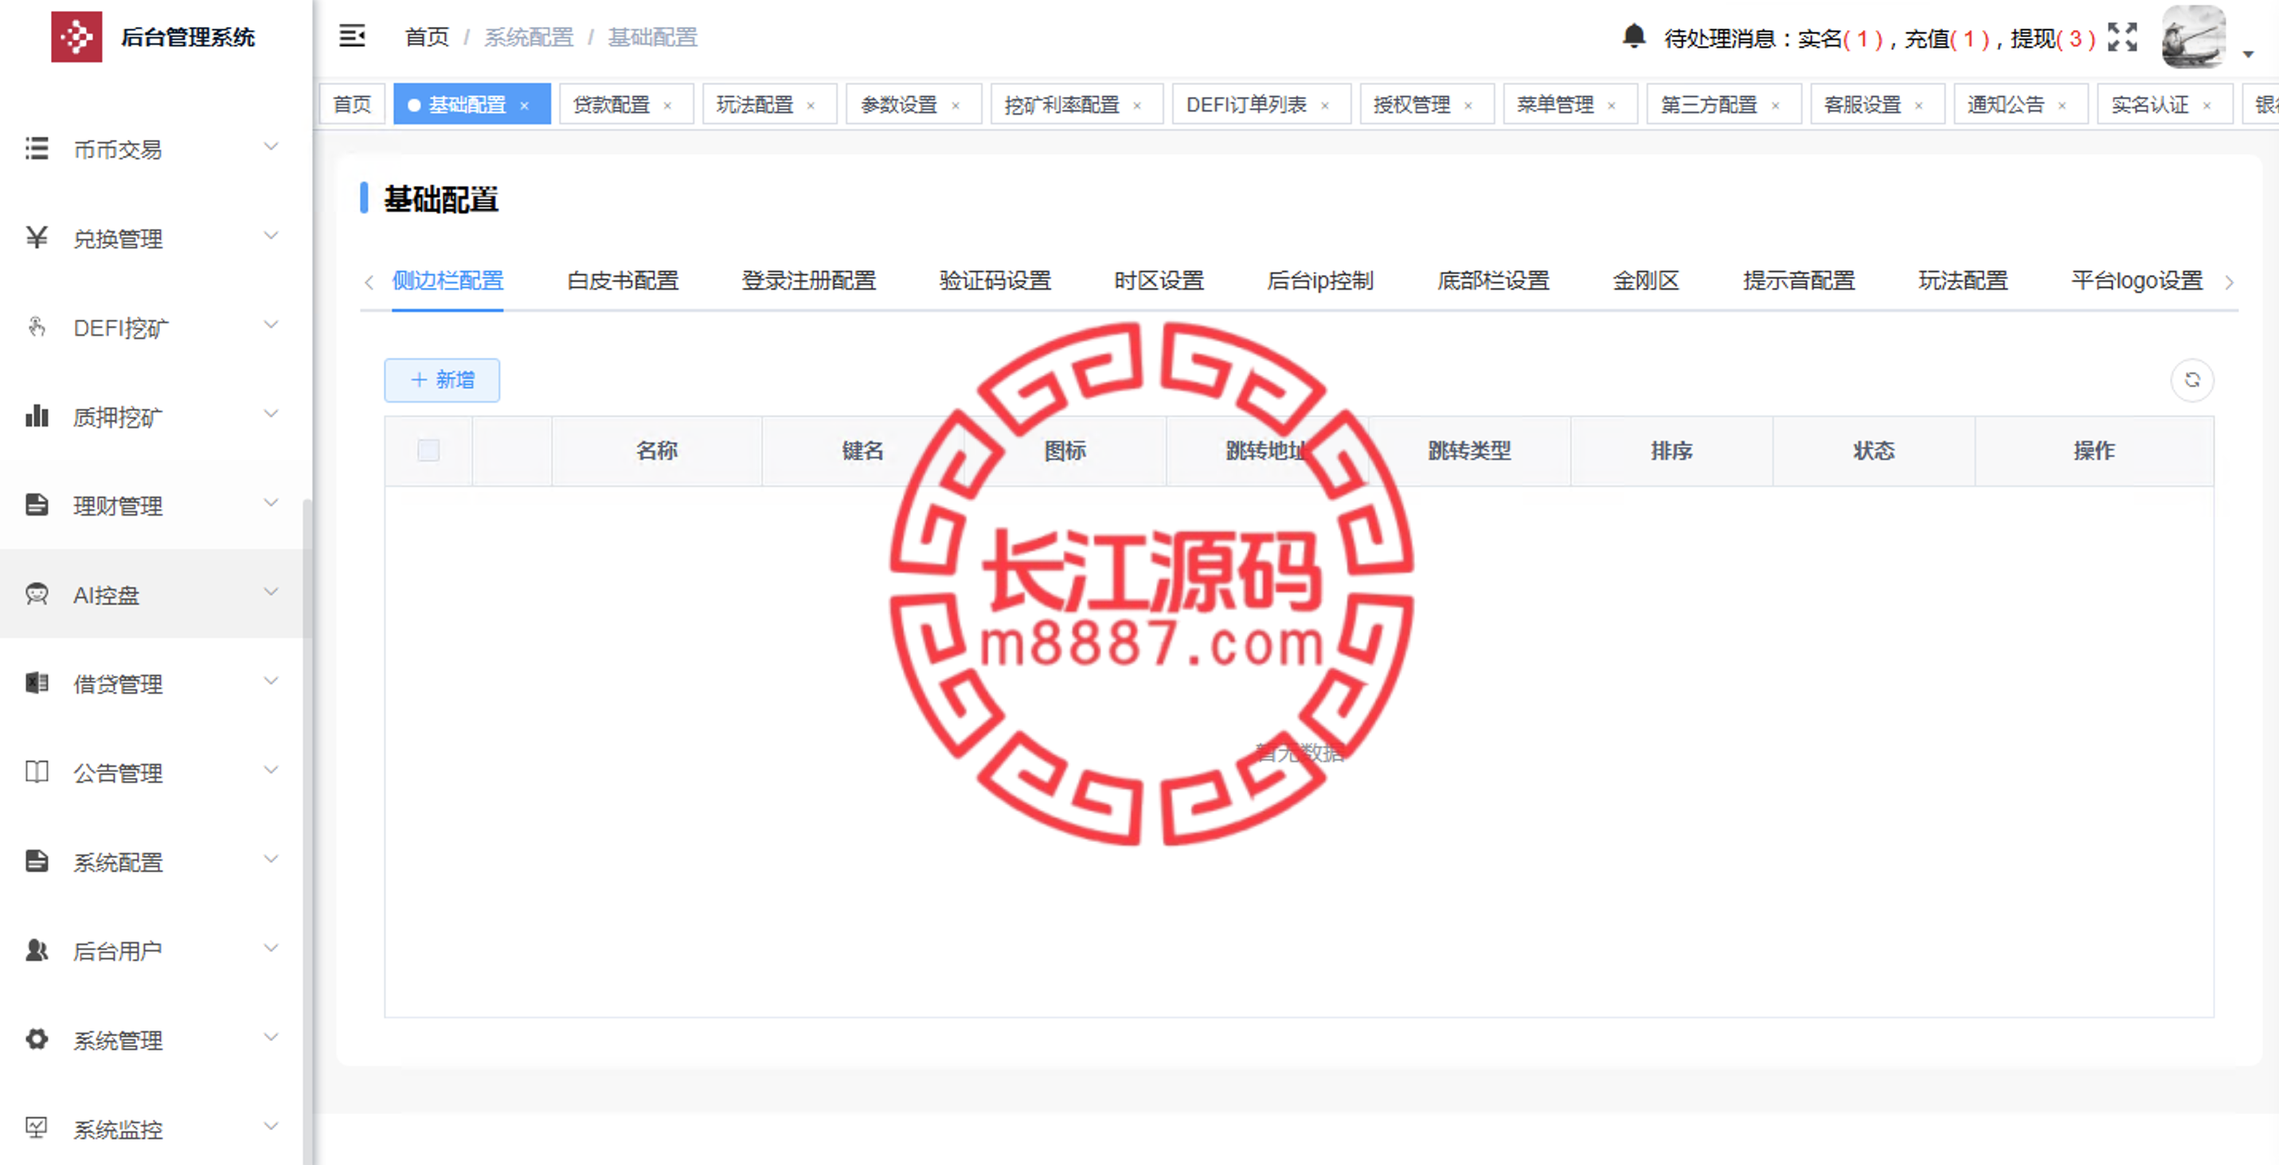Expand the 系统配置 menu chevron

pyautogui.click(x=272, y=859)
